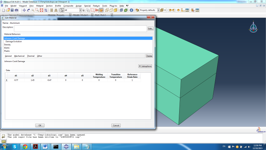Open the Model-1 dropdown arrow
Image resolution: width=266 pixels, height=150 pixels.
click(92, 15)
